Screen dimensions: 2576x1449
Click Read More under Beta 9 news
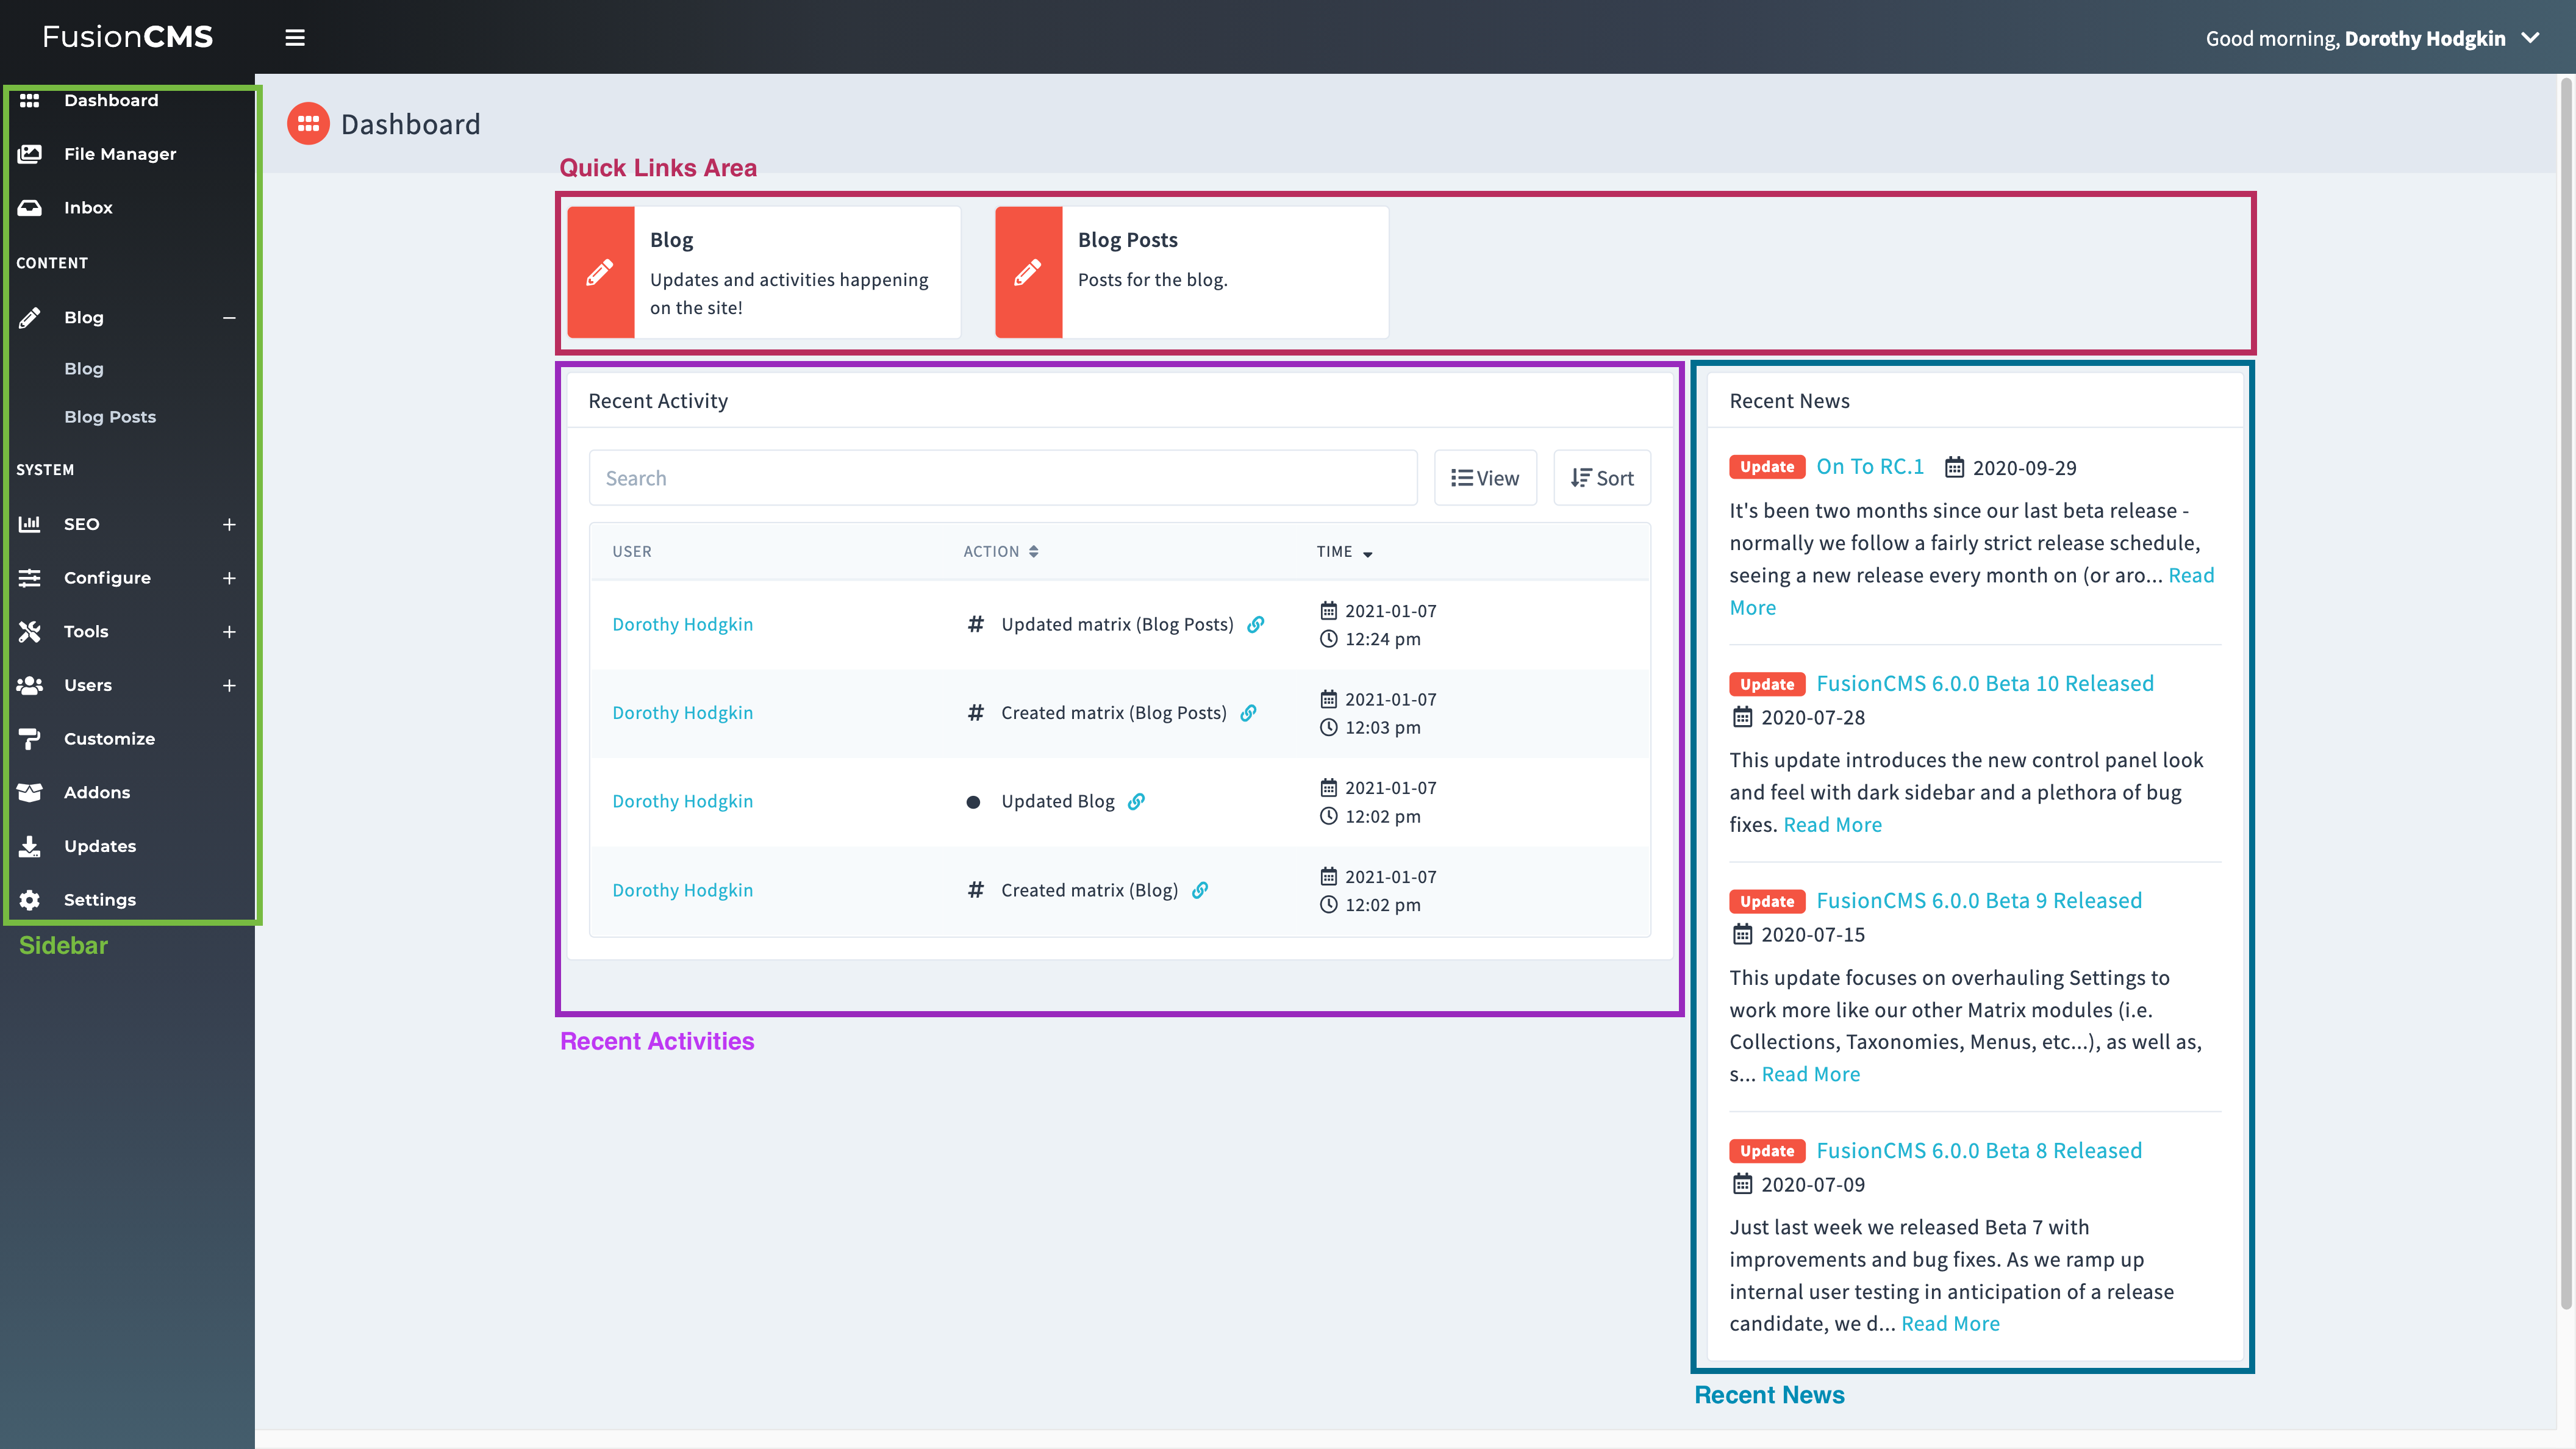pyautogui.click(x=1811, y=1074)
